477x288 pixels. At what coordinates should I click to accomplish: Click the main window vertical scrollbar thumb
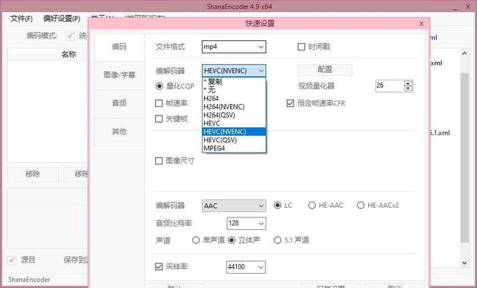tap(464, 158)
